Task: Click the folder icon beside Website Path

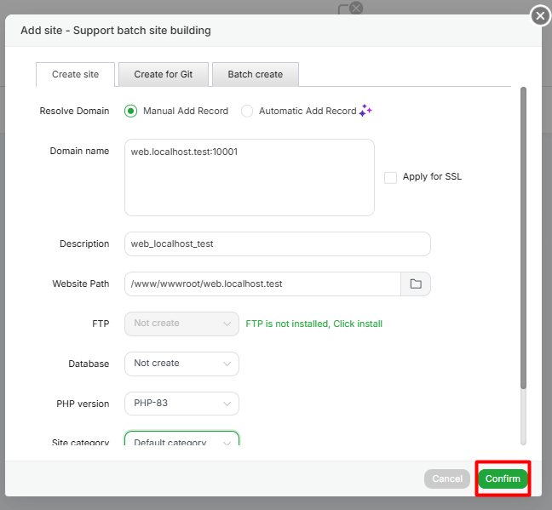Action: point(416,284)
